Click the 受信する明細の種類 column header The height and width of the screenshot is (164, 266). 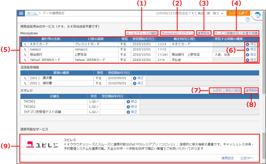click(229, 39)
